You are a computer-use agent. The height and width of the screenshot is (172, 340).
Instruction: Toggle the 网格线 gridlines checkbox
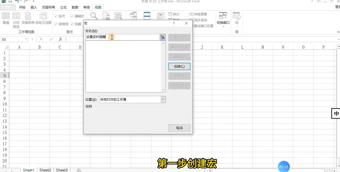coord(56,24)
